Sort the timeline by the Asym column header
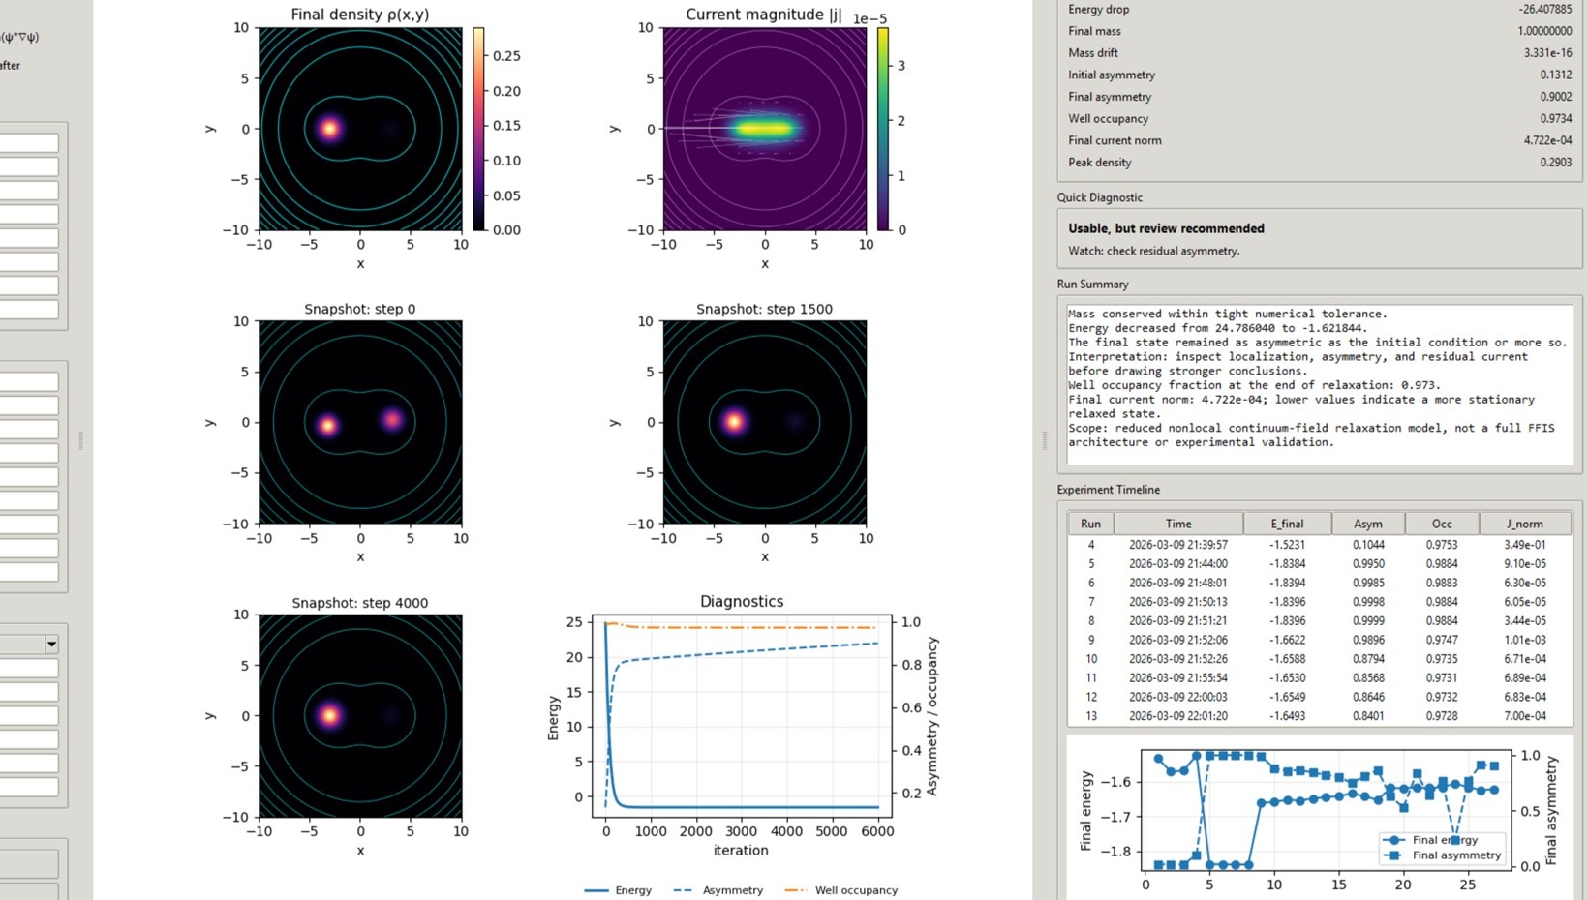The width and height of the screenshot is (1588, 900). [1367, 523]
